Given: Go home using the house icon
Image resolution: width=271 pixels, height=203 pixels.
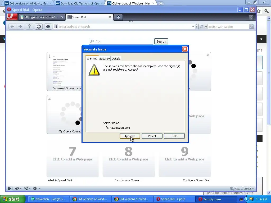Looking at the screenshot, I should tap(48, 27).
